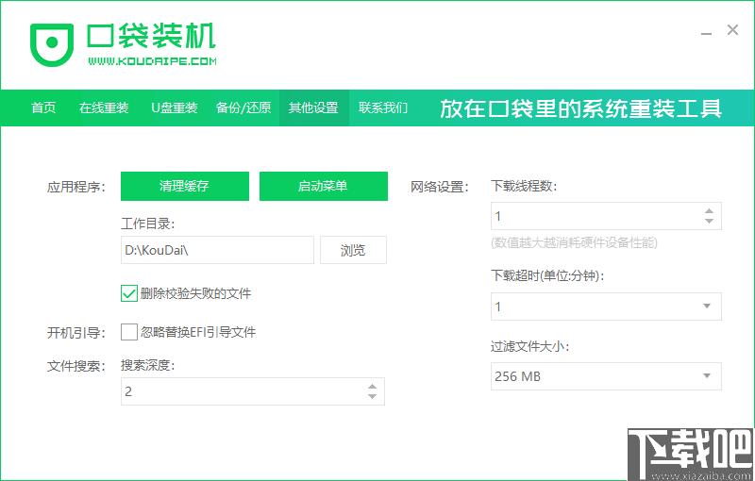Click the 工作目录 path input field
The image size is (755, 481).
pos(216,250)
